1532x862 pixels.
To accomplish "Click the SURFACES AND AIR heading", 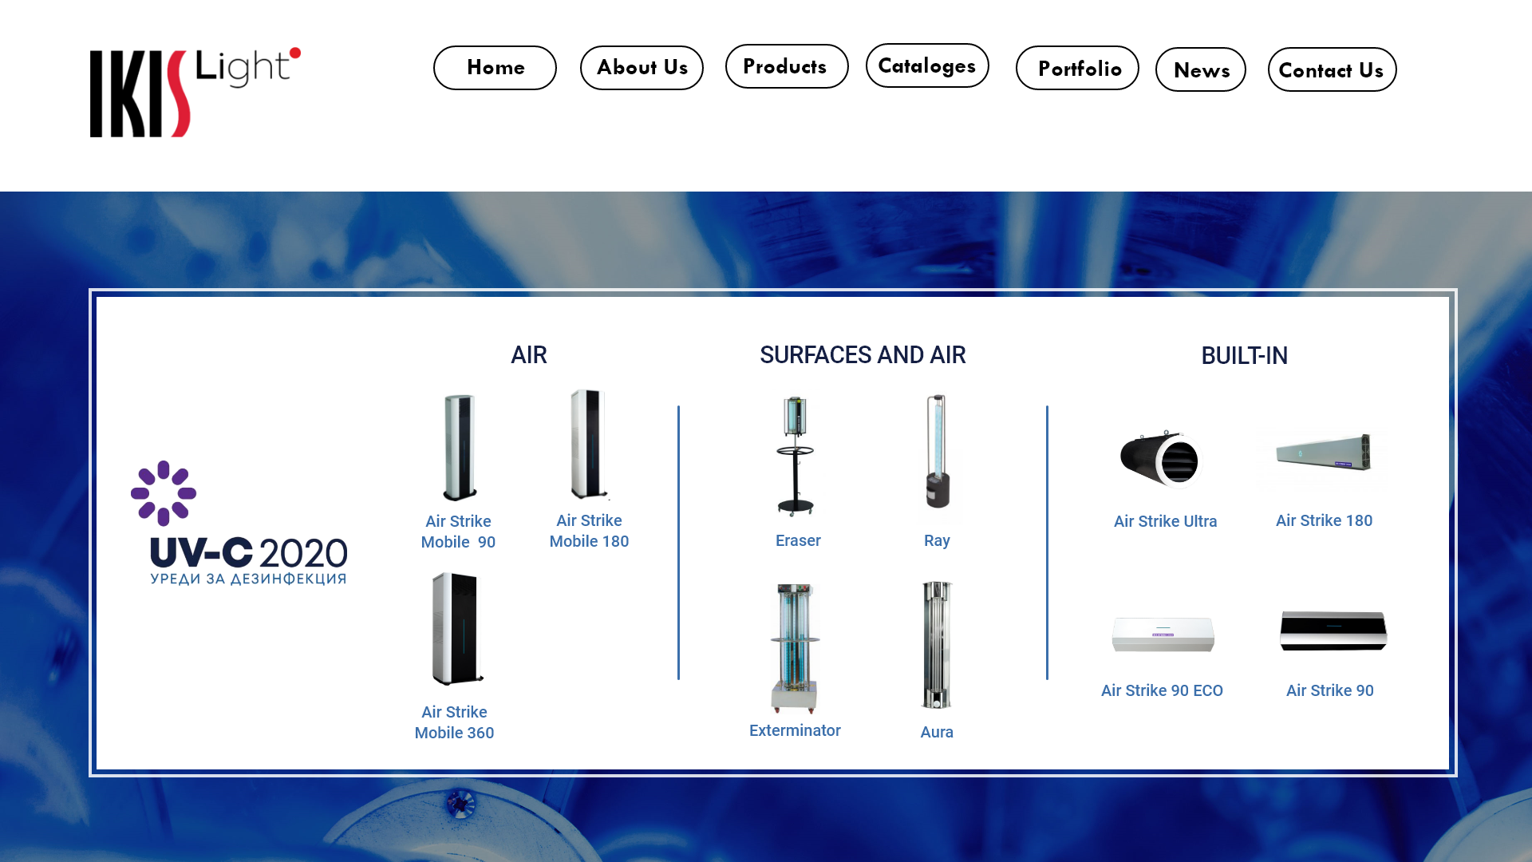I will pos(863,355).
